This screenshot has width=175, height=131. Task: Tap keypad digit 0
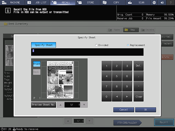pyautogui.click(x=107, y=97)
